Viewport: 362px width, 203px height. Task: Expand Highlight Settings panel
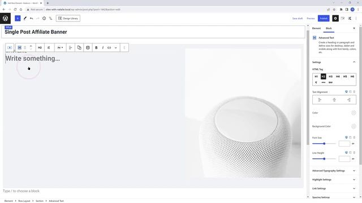[x=334, y=180]
